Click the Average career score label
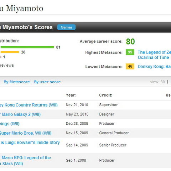The width and height of the screenshot is (171, 171). [101, 41]
